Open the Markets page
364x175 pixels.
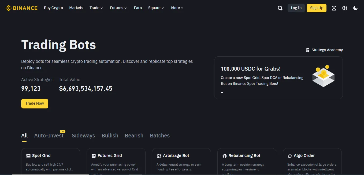[x=76, y=8]
